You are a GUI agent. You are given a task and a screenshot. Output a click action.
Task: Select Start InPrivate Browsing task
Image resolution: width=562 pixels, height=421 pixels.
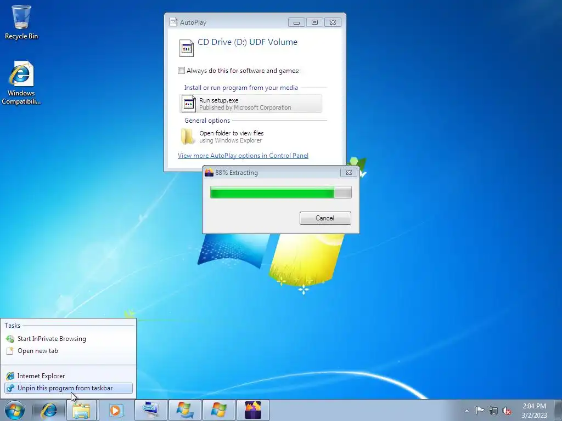pyautogui.click(x=68, y=339)
